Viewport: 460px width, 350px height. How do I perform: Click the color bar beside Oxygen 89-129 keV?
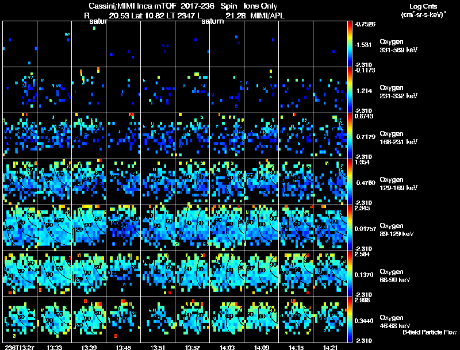(x=350, y=228)
